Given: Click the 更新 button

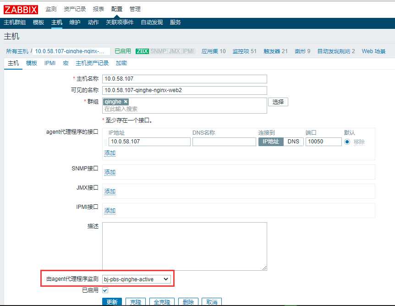Looking at the screenshot, I should coord(112,302).
